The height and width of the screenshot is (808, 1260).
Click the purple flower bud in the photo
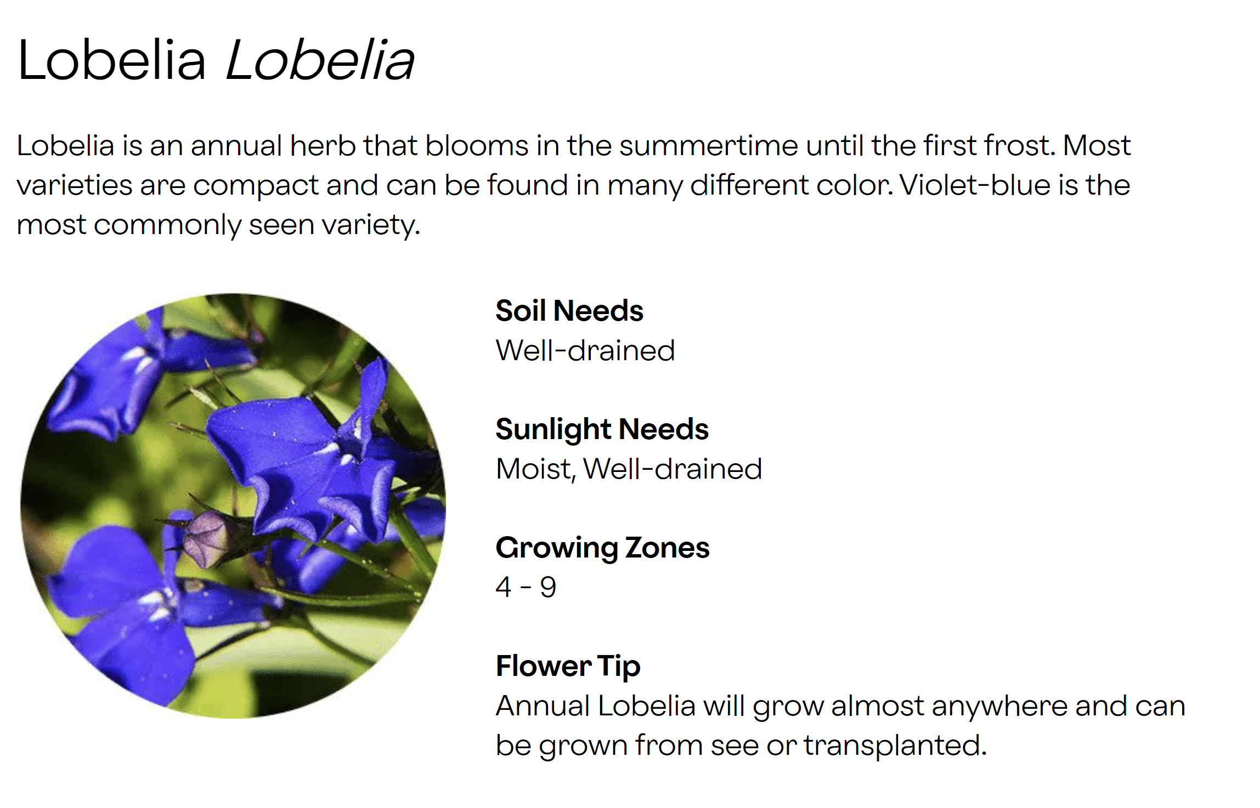point(207,538)
